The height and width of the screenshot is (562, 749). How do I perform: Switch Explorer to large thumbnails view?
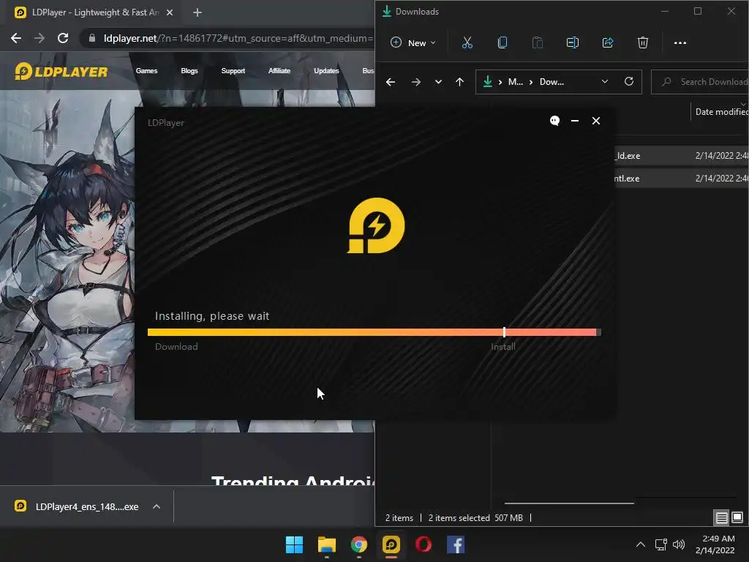coord(737,517)
